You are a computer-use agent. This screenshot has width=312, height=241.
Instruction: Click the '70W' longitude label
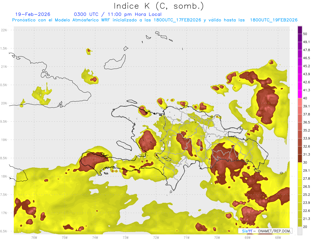click(x=217, y=237)
